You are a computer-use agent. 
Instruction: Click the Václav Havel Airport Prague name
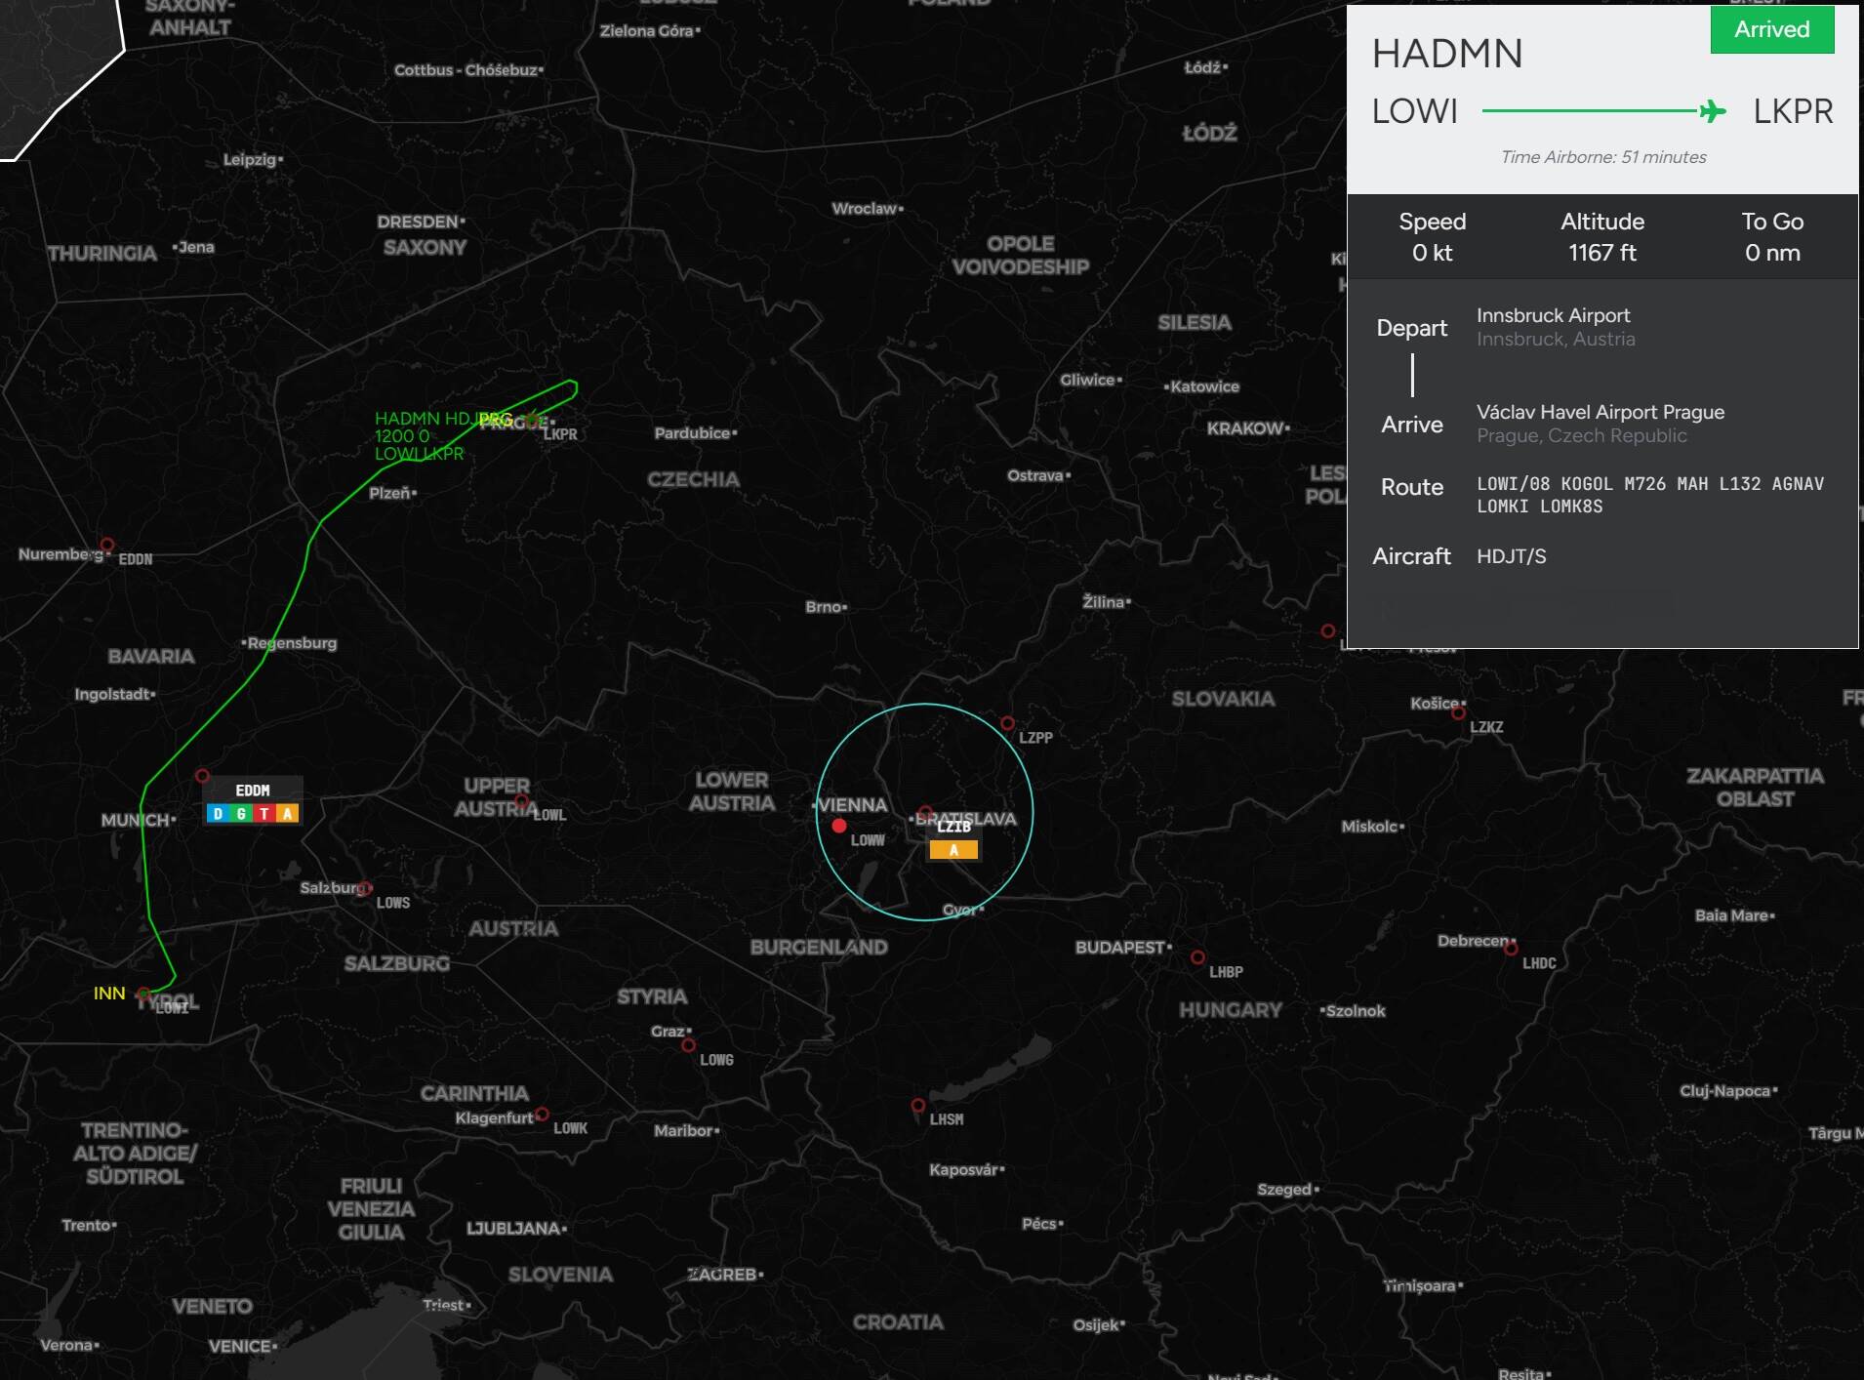coord(1601,412)
